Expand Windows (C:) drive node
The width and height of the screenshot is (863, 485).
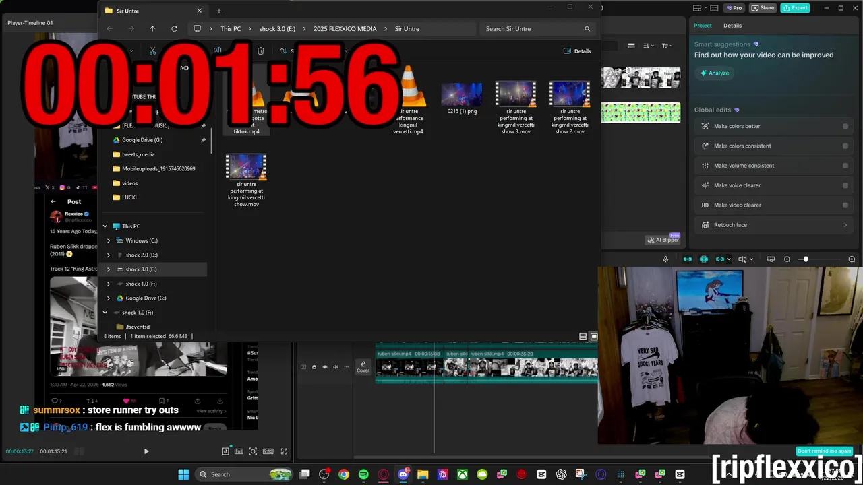tap(109, 240)
